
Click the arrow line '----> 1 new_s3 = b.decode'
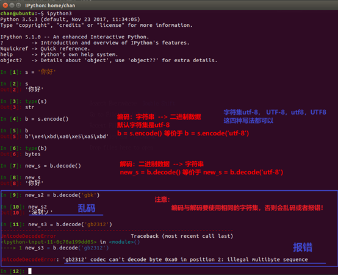point(55,248)
